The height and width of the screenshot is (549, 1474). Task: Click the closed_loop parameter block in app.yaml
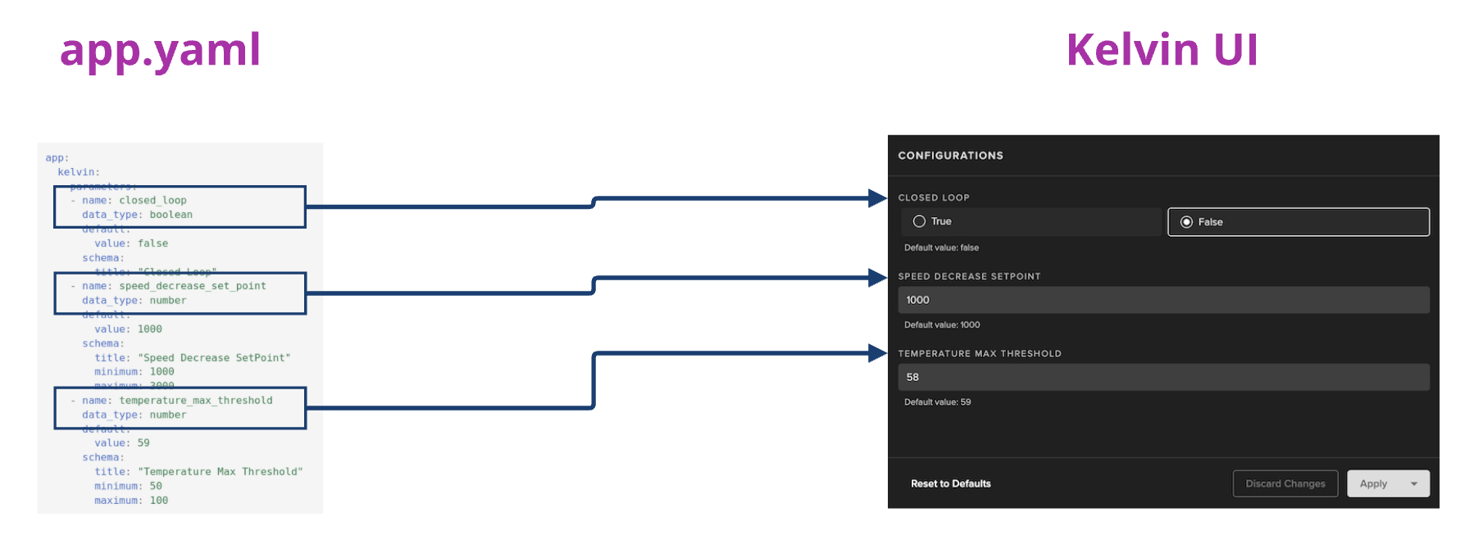click(x=179, y=206)
